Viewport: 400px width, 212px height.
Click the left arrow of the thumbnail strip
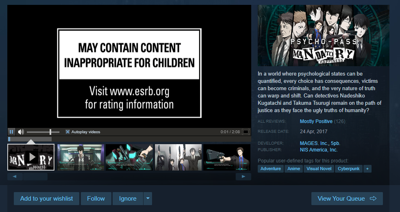tap(15, 177)
